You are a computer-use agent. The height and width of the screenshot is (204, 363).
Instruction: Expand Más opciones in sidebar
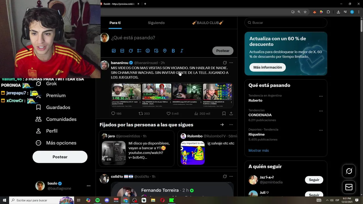point(56,143)
